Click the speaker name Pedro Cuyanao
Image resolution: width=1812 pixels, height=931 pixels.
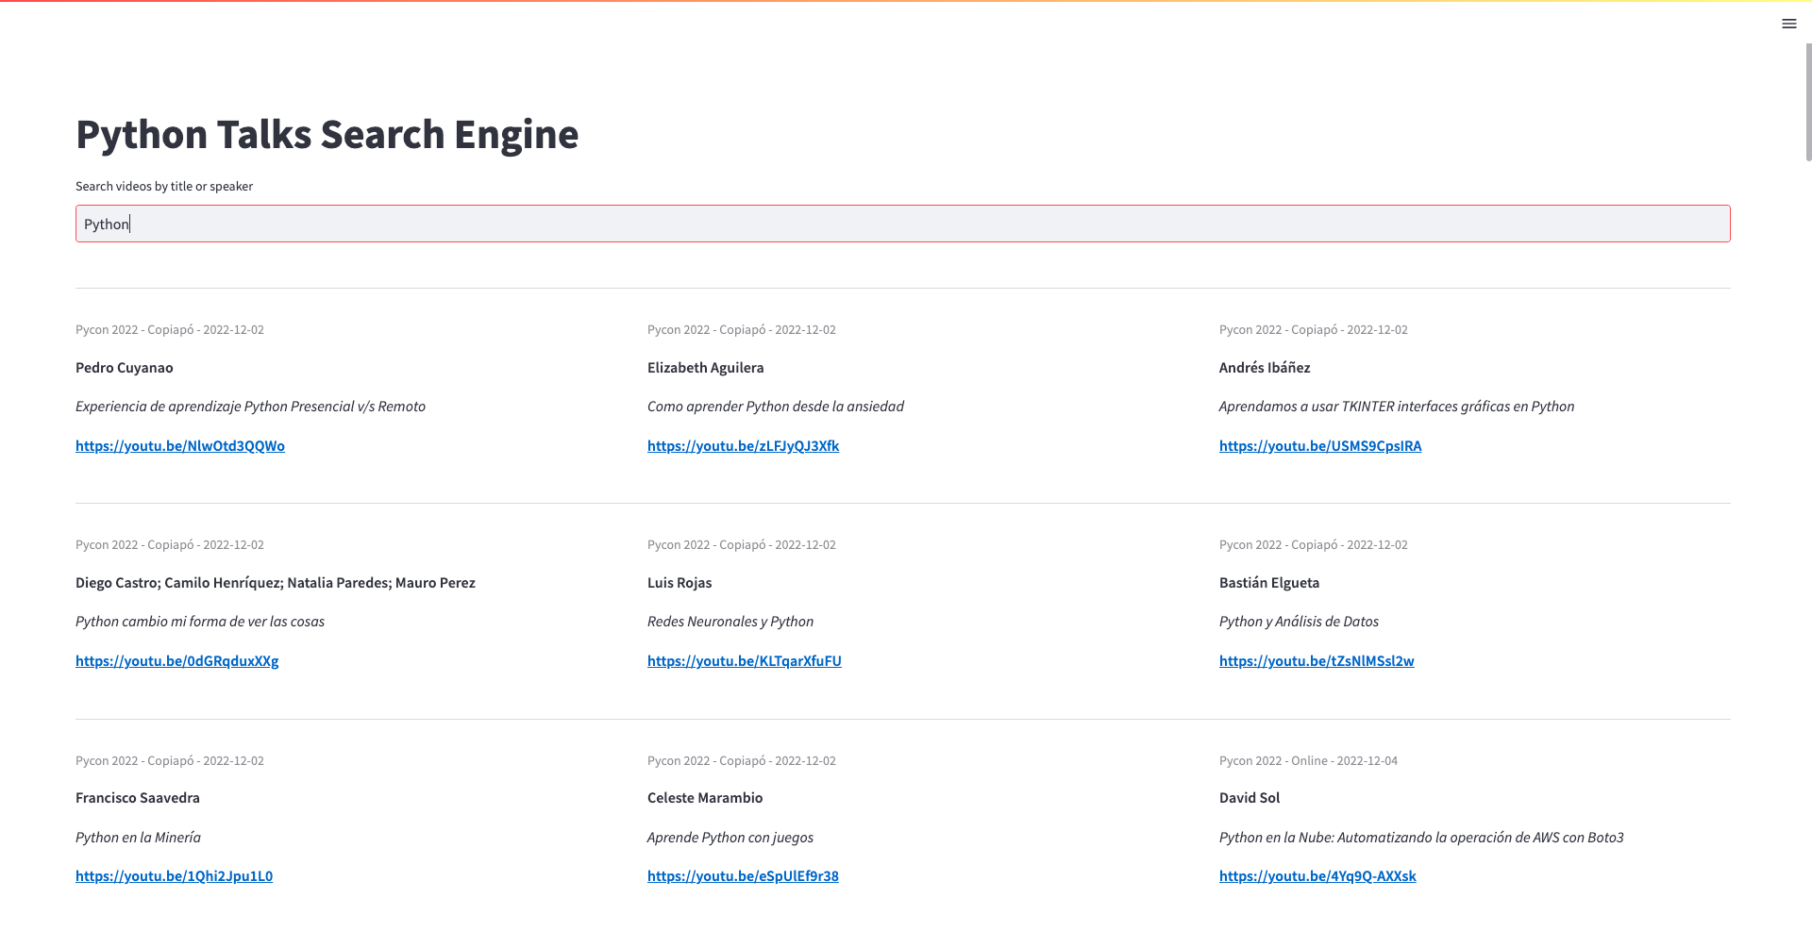pos(125,368)
